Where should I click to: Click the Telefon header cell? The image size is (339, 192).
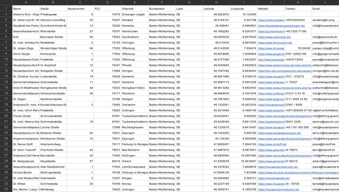click(298, 8)
